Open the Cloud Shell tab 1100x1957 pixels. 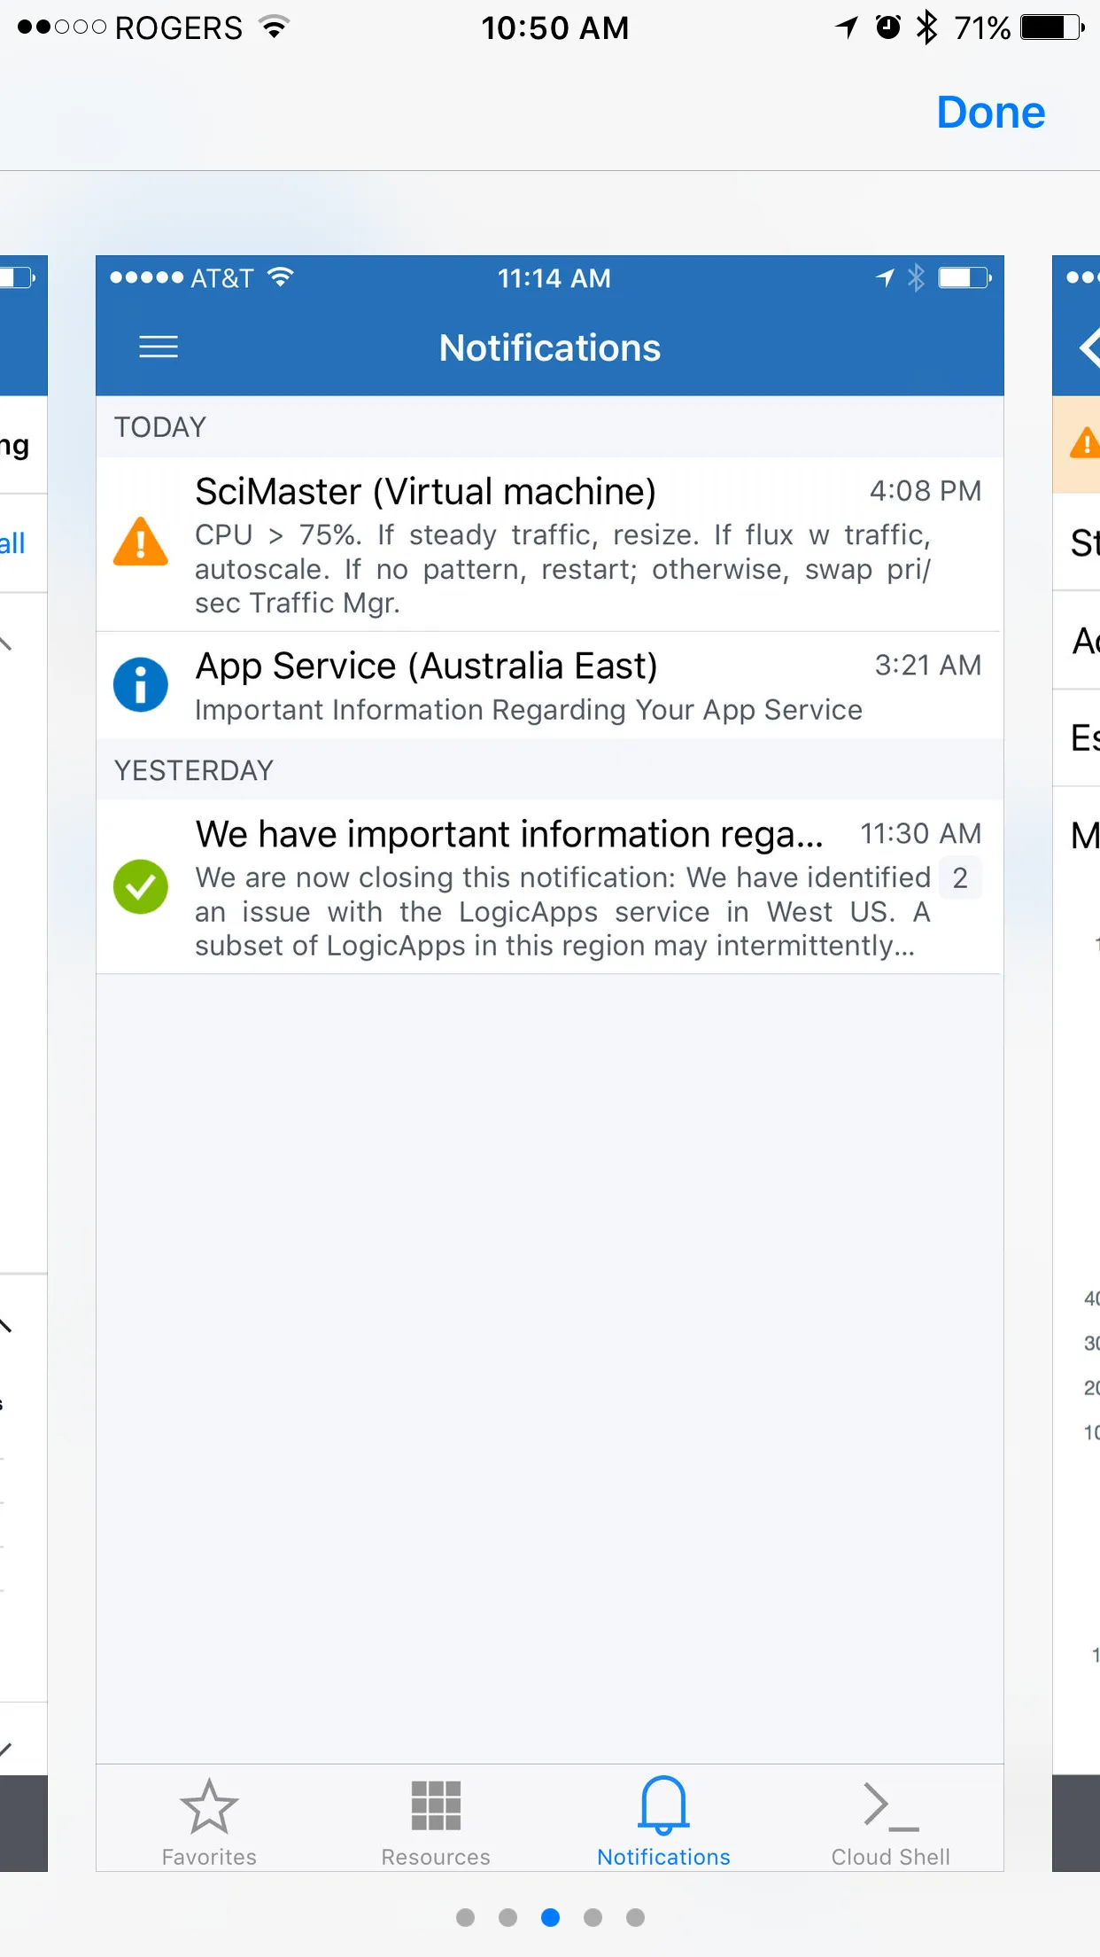(x=890, y=1825)
